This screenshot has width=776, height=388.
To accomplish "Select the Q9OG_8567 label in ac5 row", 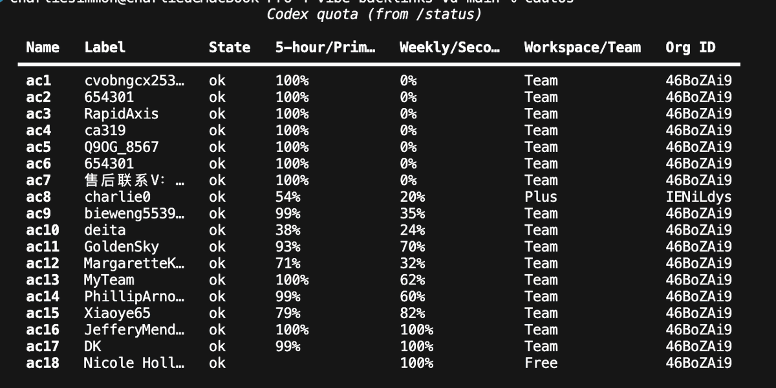I will 121,147.
